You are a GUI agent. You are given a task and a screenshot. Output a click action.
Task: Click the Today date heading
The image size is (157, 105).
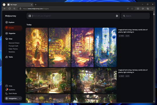click(29, 25)
